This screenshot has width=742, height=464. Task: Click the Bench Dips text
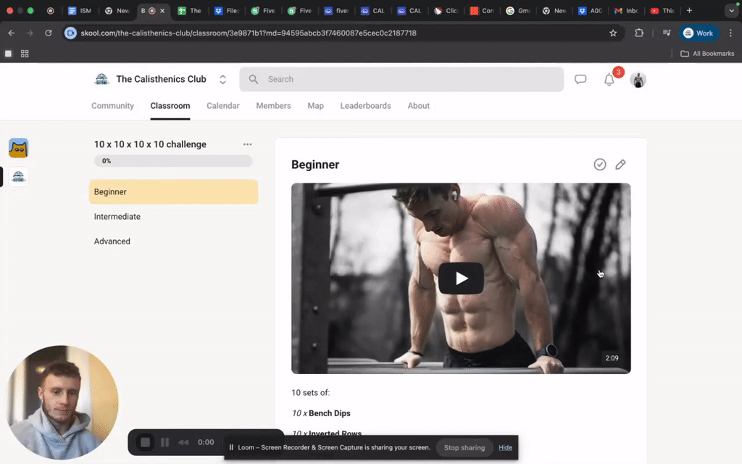330,413
